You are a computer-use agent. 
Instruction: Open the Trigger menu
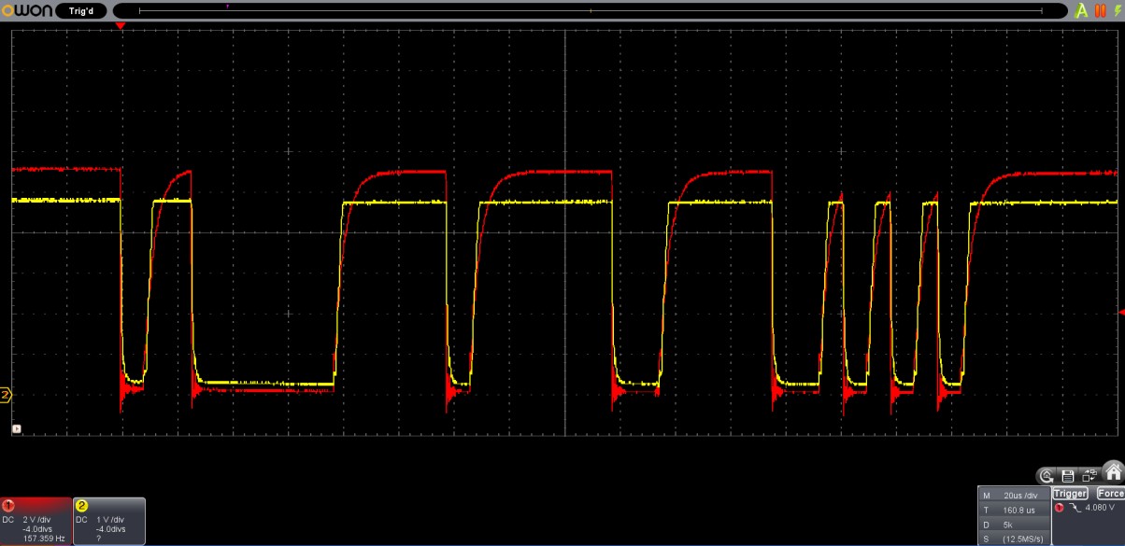(x=1070, y=493)
